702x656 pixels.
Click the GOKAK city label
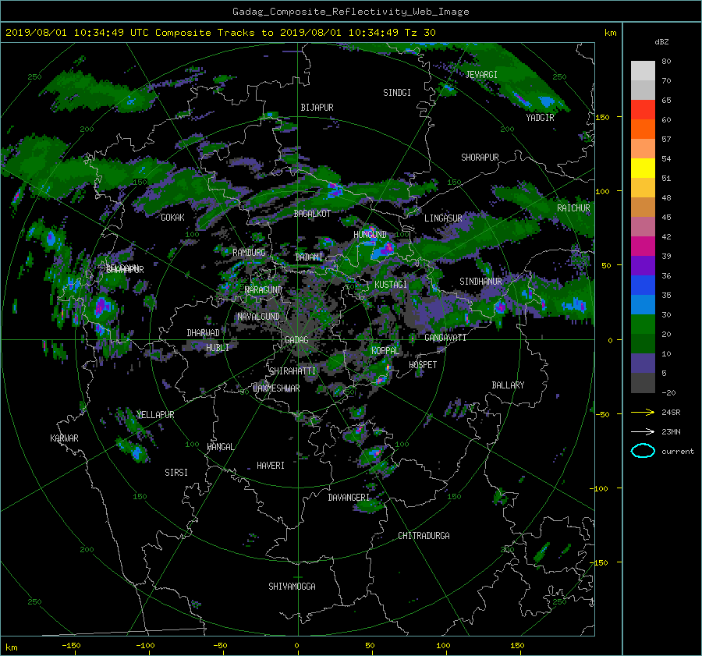click(172, 217)
